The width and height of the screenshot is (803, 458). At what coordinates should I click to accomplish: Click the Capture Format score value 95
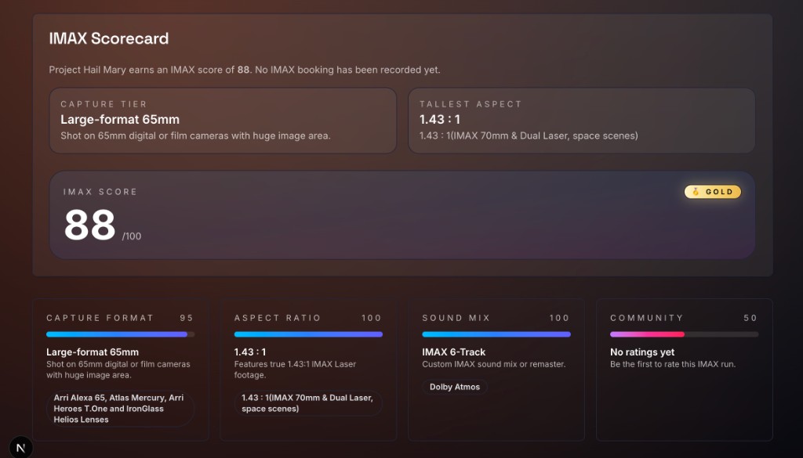[x=186, y=318]
